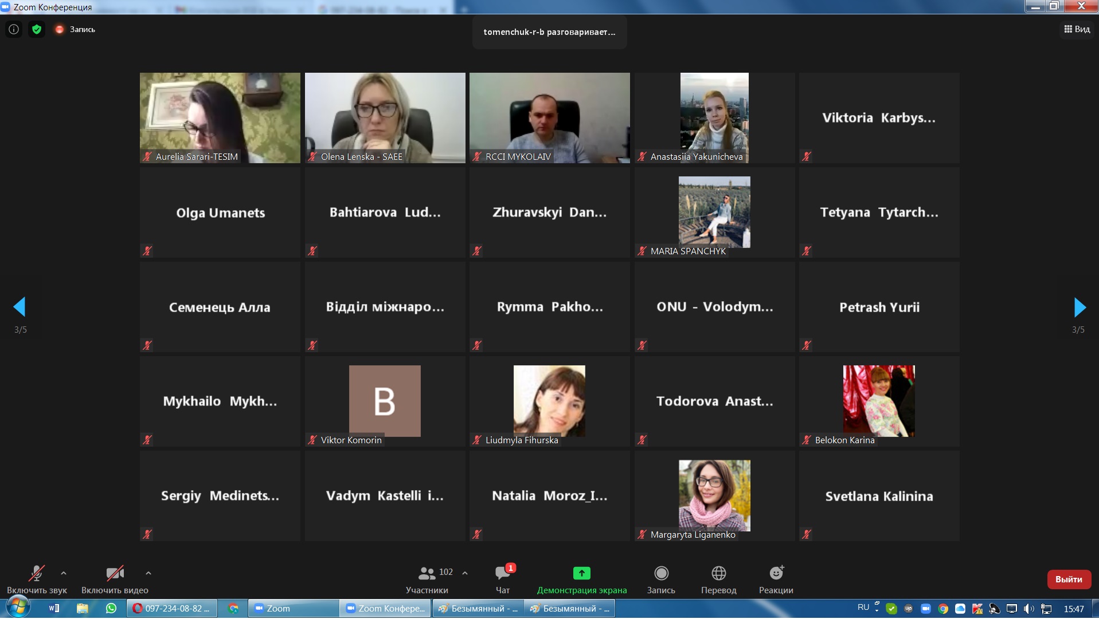Select the Tetyana Tytarch... participant tile
The width and height of the screenshot is (1099, 619).
(879, 212)
